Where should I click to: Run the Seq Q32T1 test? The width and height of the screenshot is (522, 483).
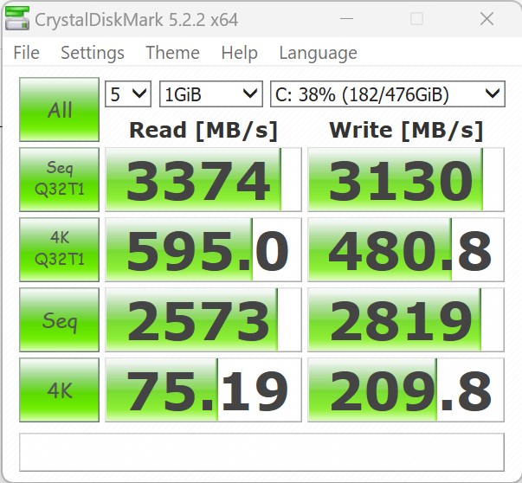tap(59, 179)
